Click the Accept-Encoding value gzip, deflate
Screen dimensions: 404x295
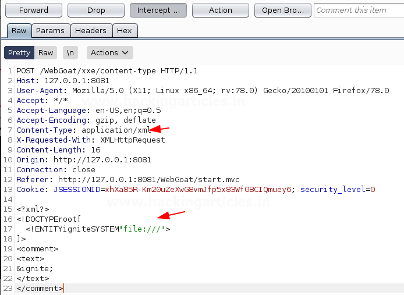coord(126,120)
